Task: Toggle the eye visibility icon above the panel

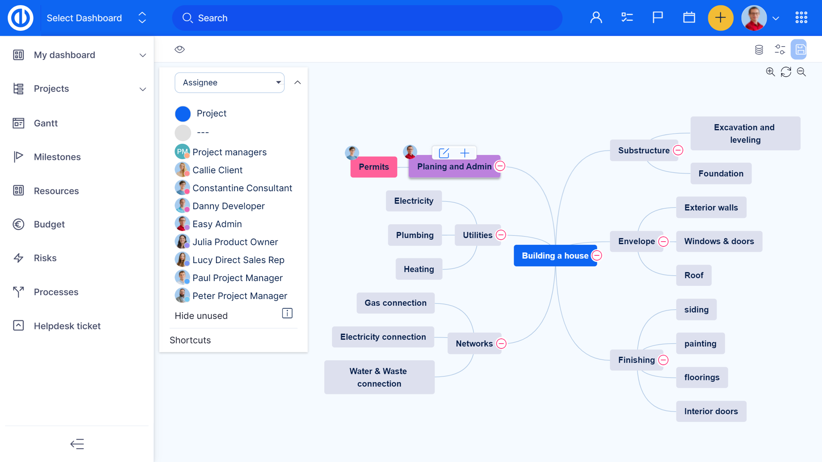Action: [x=179, y=49]
